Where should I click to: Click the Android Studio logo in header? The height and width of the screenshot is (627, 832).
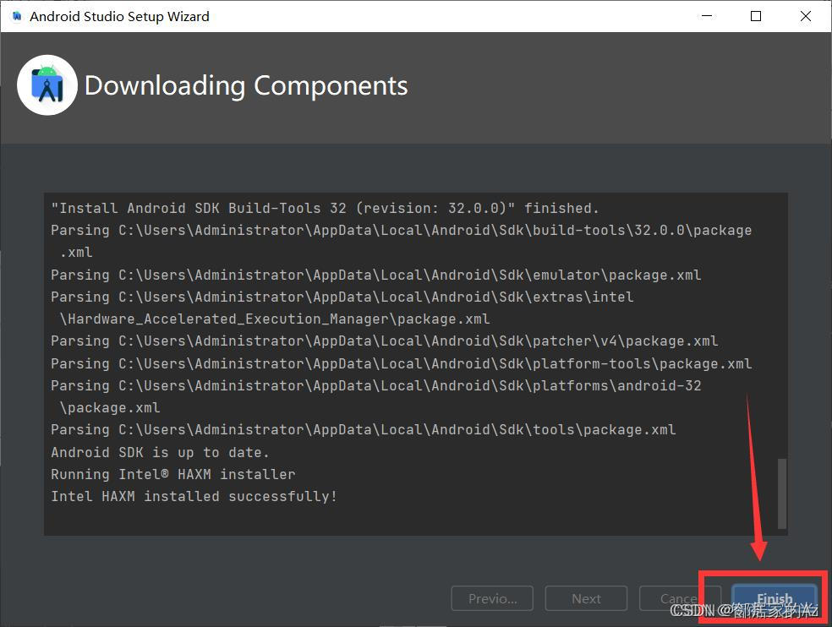point(47,85)
